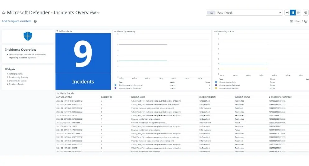Select timestamp '2022-03-08T12:41:17.0633333Z' cell
Screen dimensions: 309x166
(69, 130)
